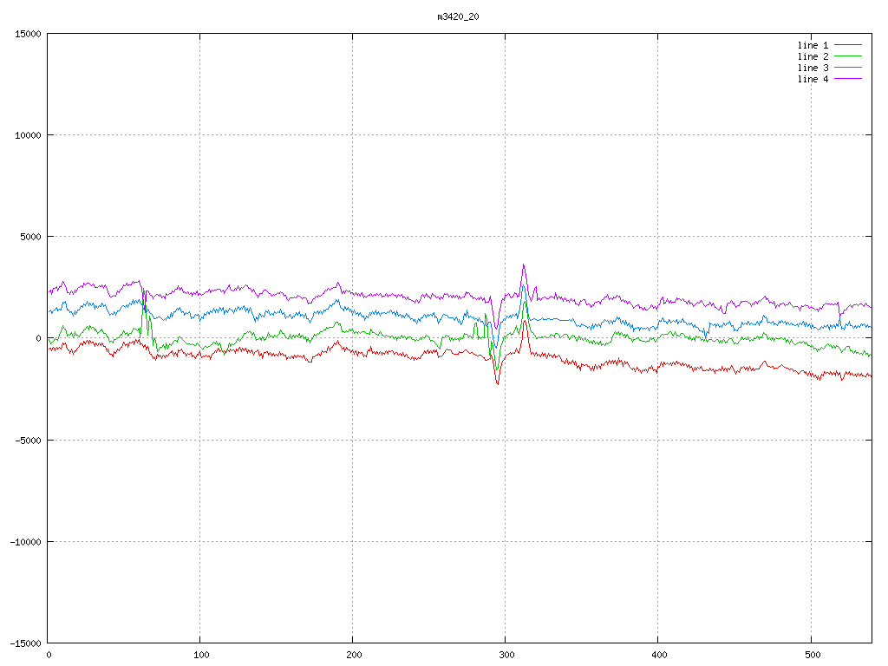Click the purple line's highest peak
This screenshot has height=666, width=888.
tap(524, 265)
